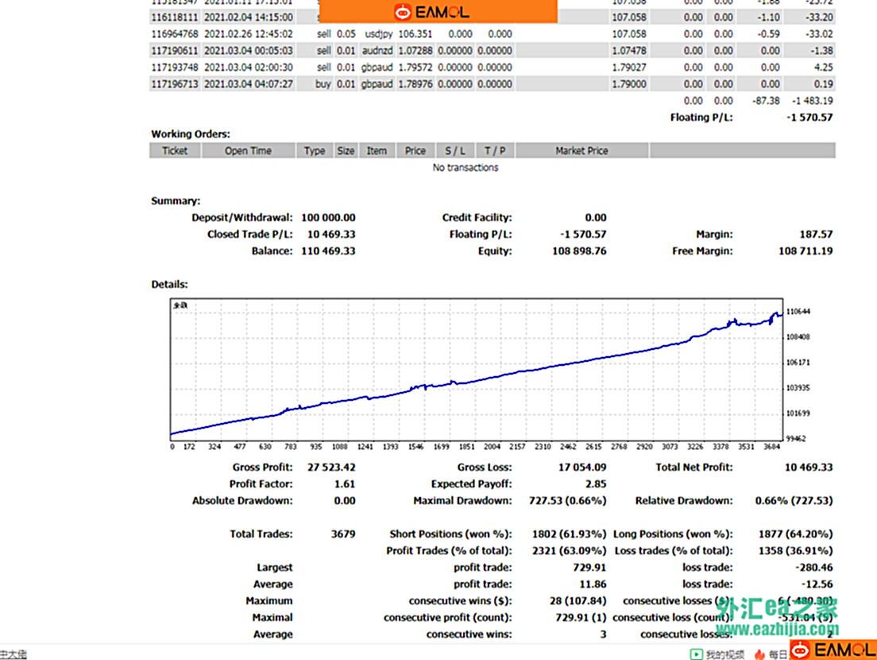Click the Item column header
The height and width of the screenshot is (660, 877).
[x=377, y=150]
